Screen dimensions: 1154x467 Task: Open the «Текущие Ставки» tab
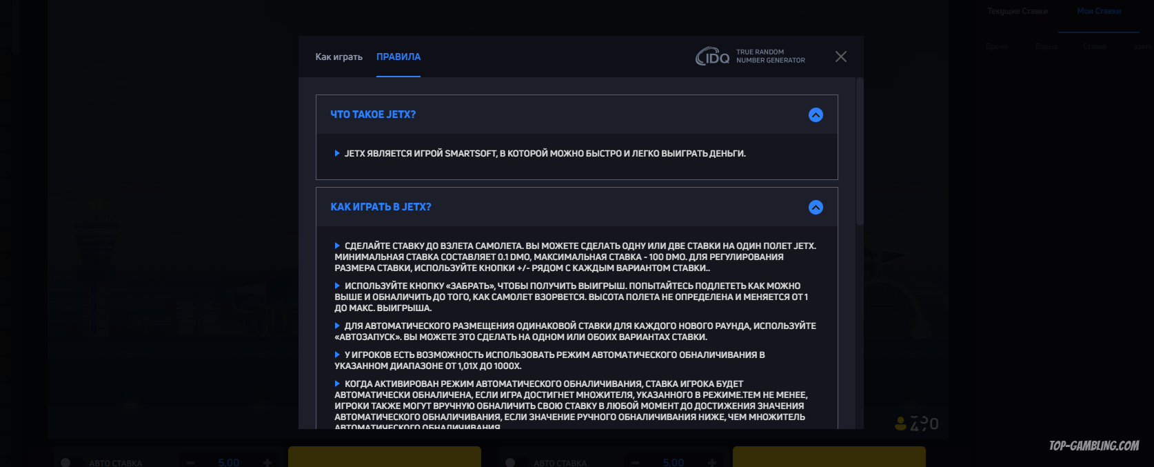(x=1017, y=11)
